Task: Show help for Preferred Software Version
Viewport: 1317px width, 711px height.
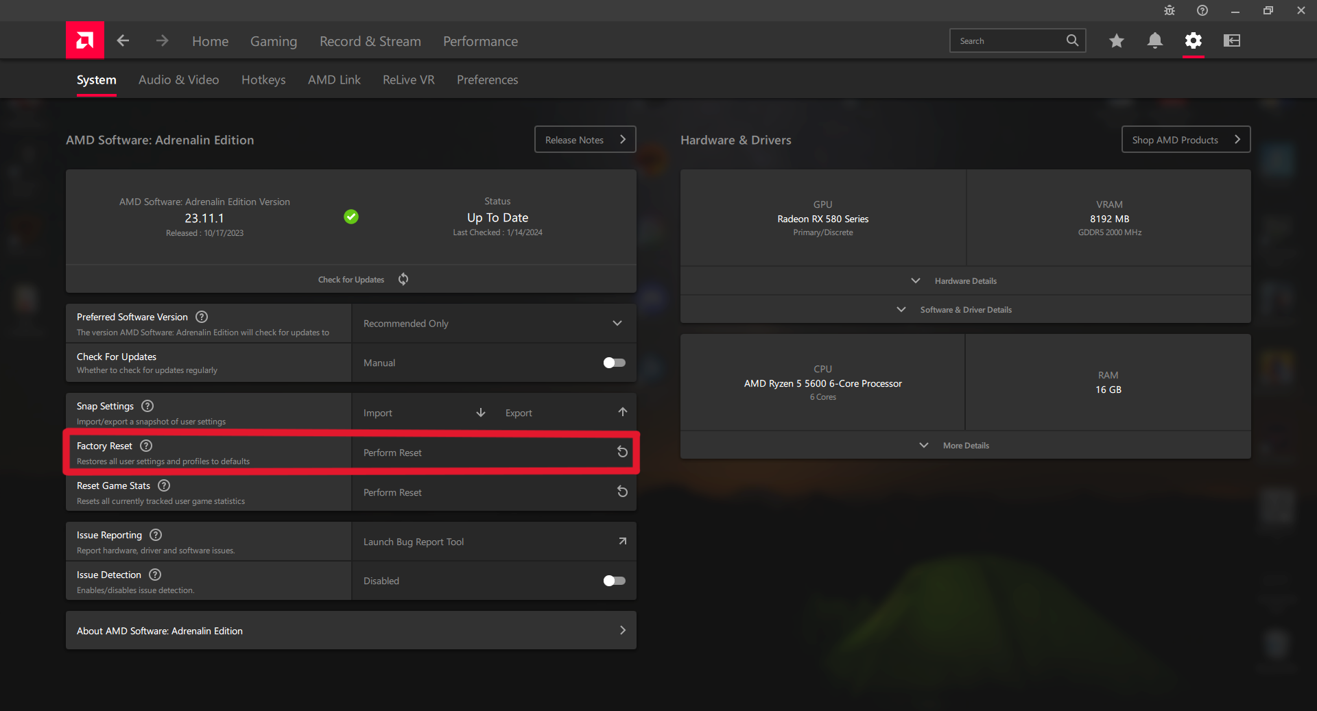Action: point(202,317)
